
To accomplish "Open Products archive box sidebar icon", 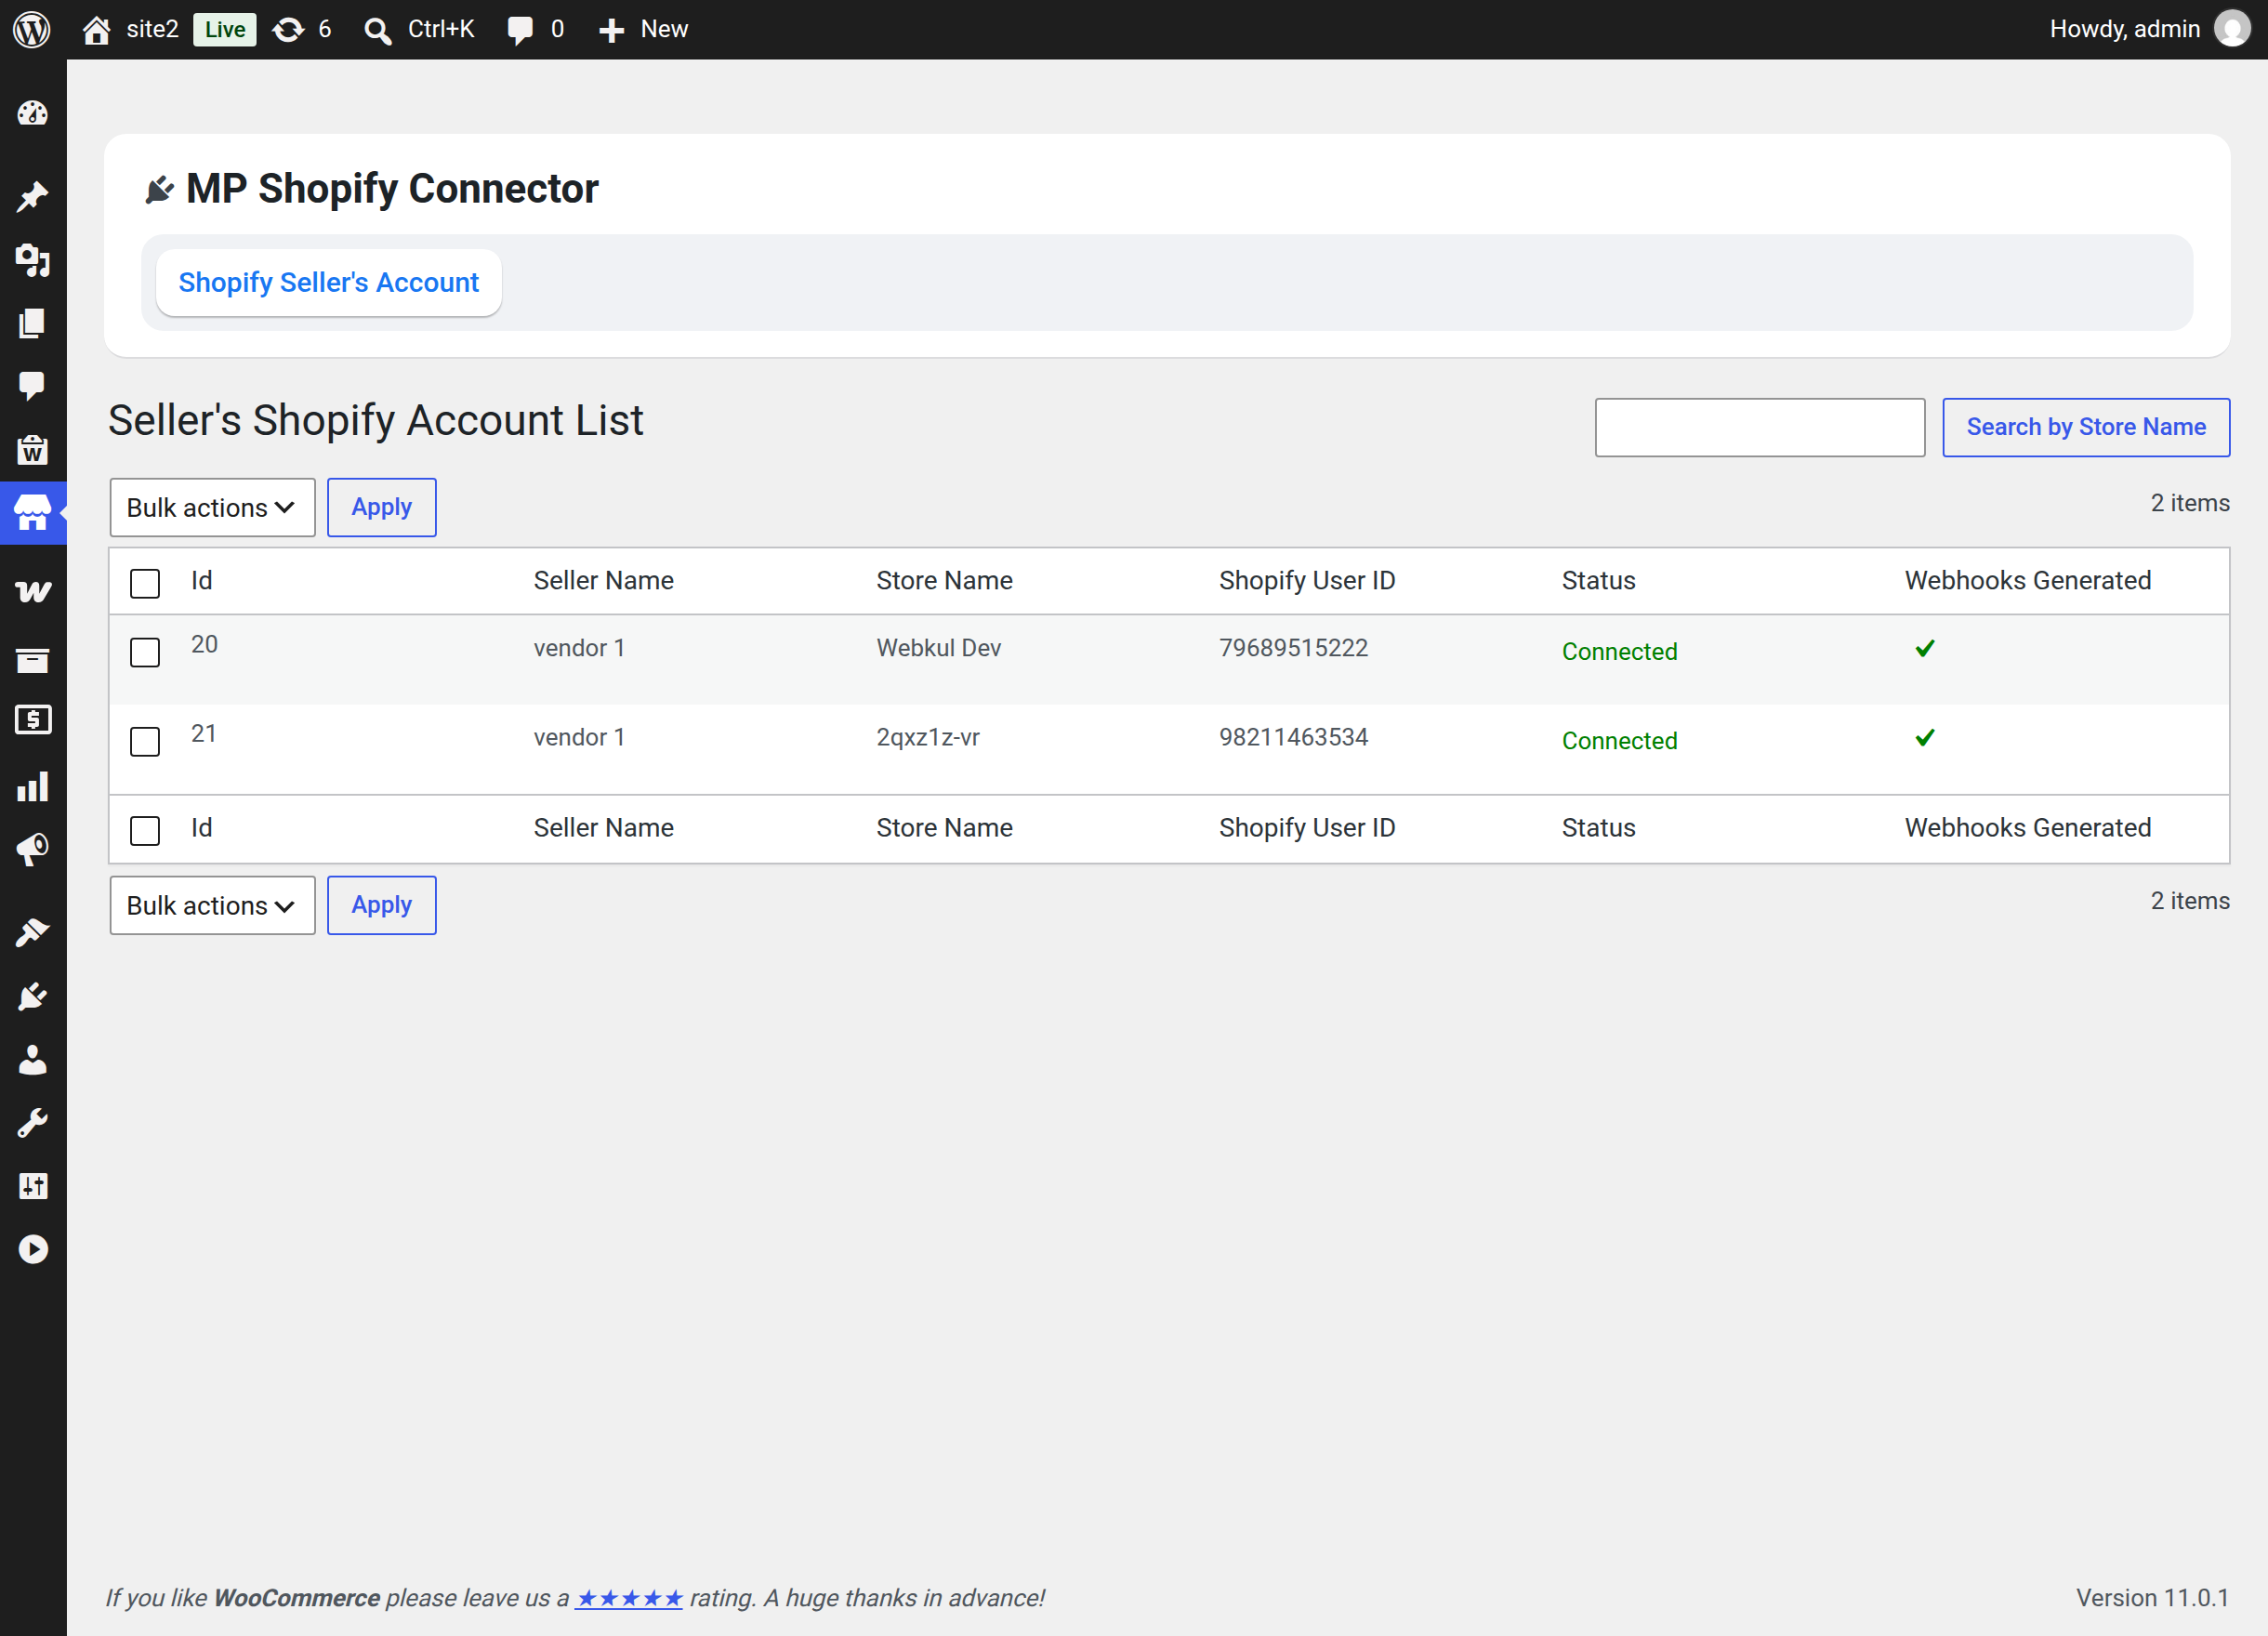I will pos(33,660).
